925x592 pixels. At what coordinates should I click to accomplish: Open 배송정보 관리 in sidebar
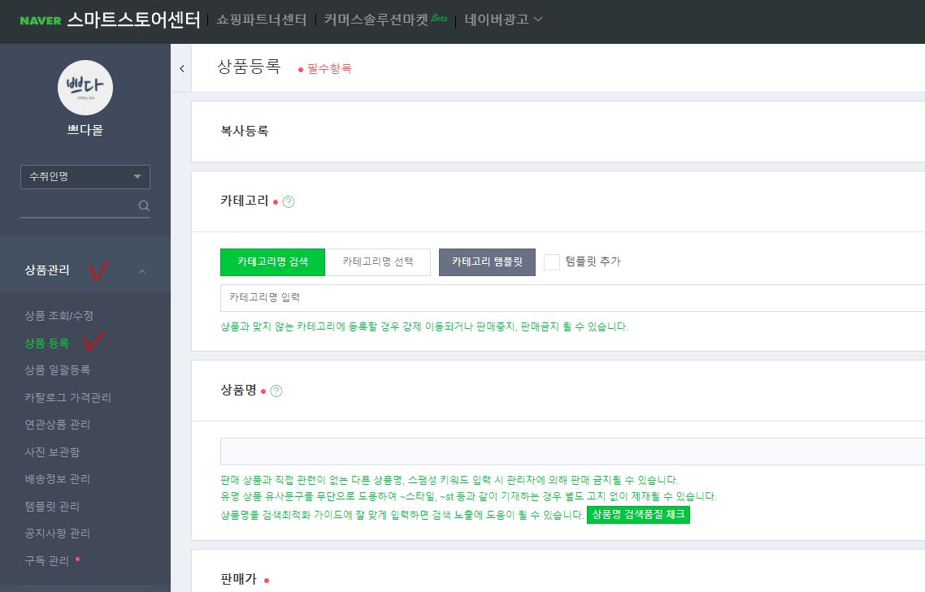[x=57, y=479]
